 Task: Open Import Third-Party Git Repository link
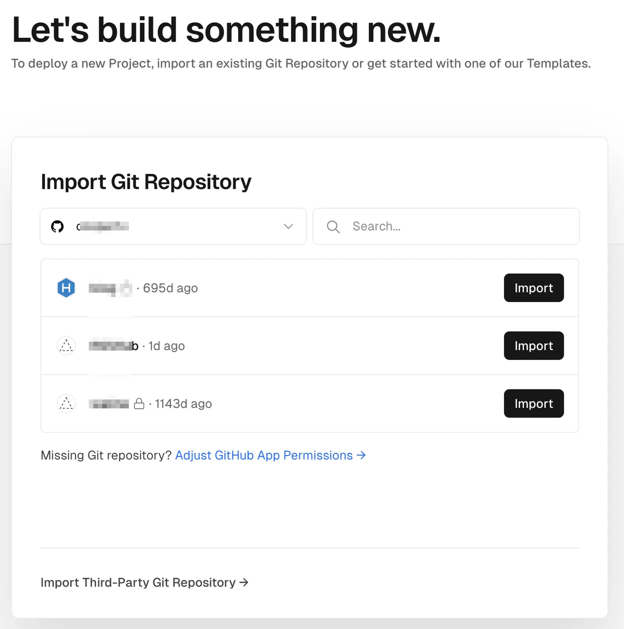point(138,583)
